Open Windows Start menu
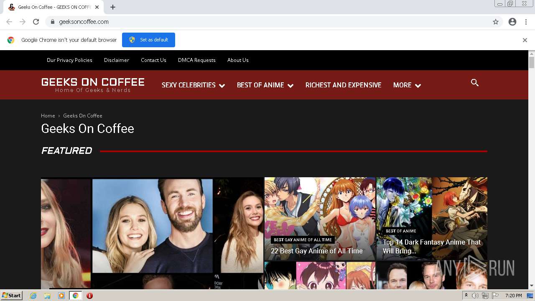Image resolution: width=535 pixels, height=301 pixels. (11, 295)
